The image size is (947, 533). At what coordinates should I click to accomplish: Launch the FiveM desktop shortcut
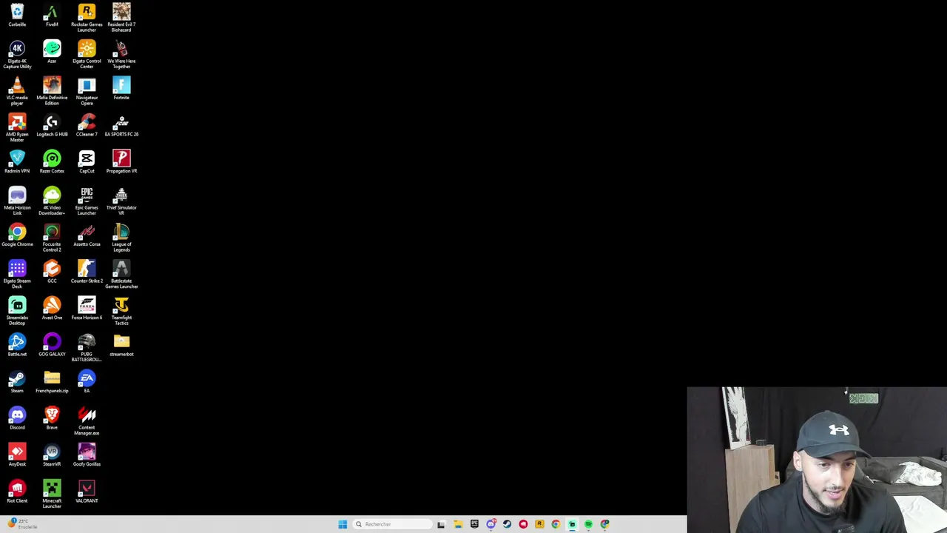click(x=52, y=16)
